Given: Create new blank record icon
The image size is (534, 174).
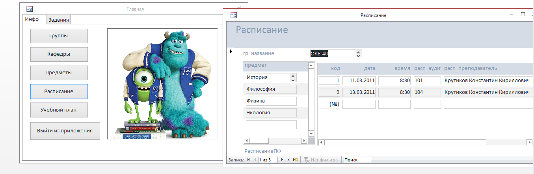Looking at the screenshot, I should click(x=296, y=160).
